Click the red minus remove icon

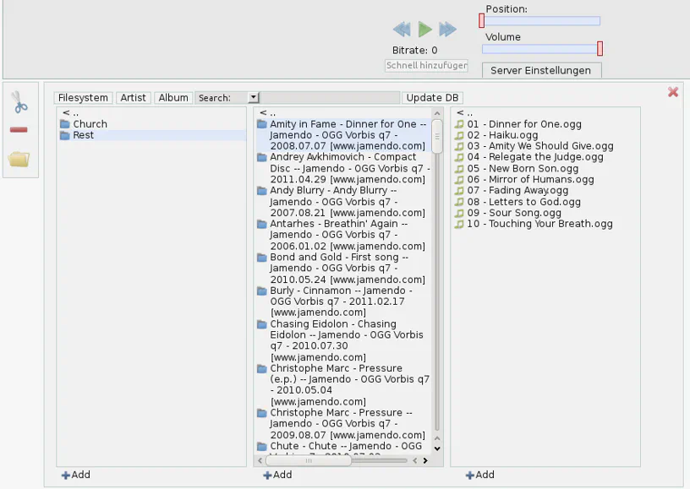19,129
